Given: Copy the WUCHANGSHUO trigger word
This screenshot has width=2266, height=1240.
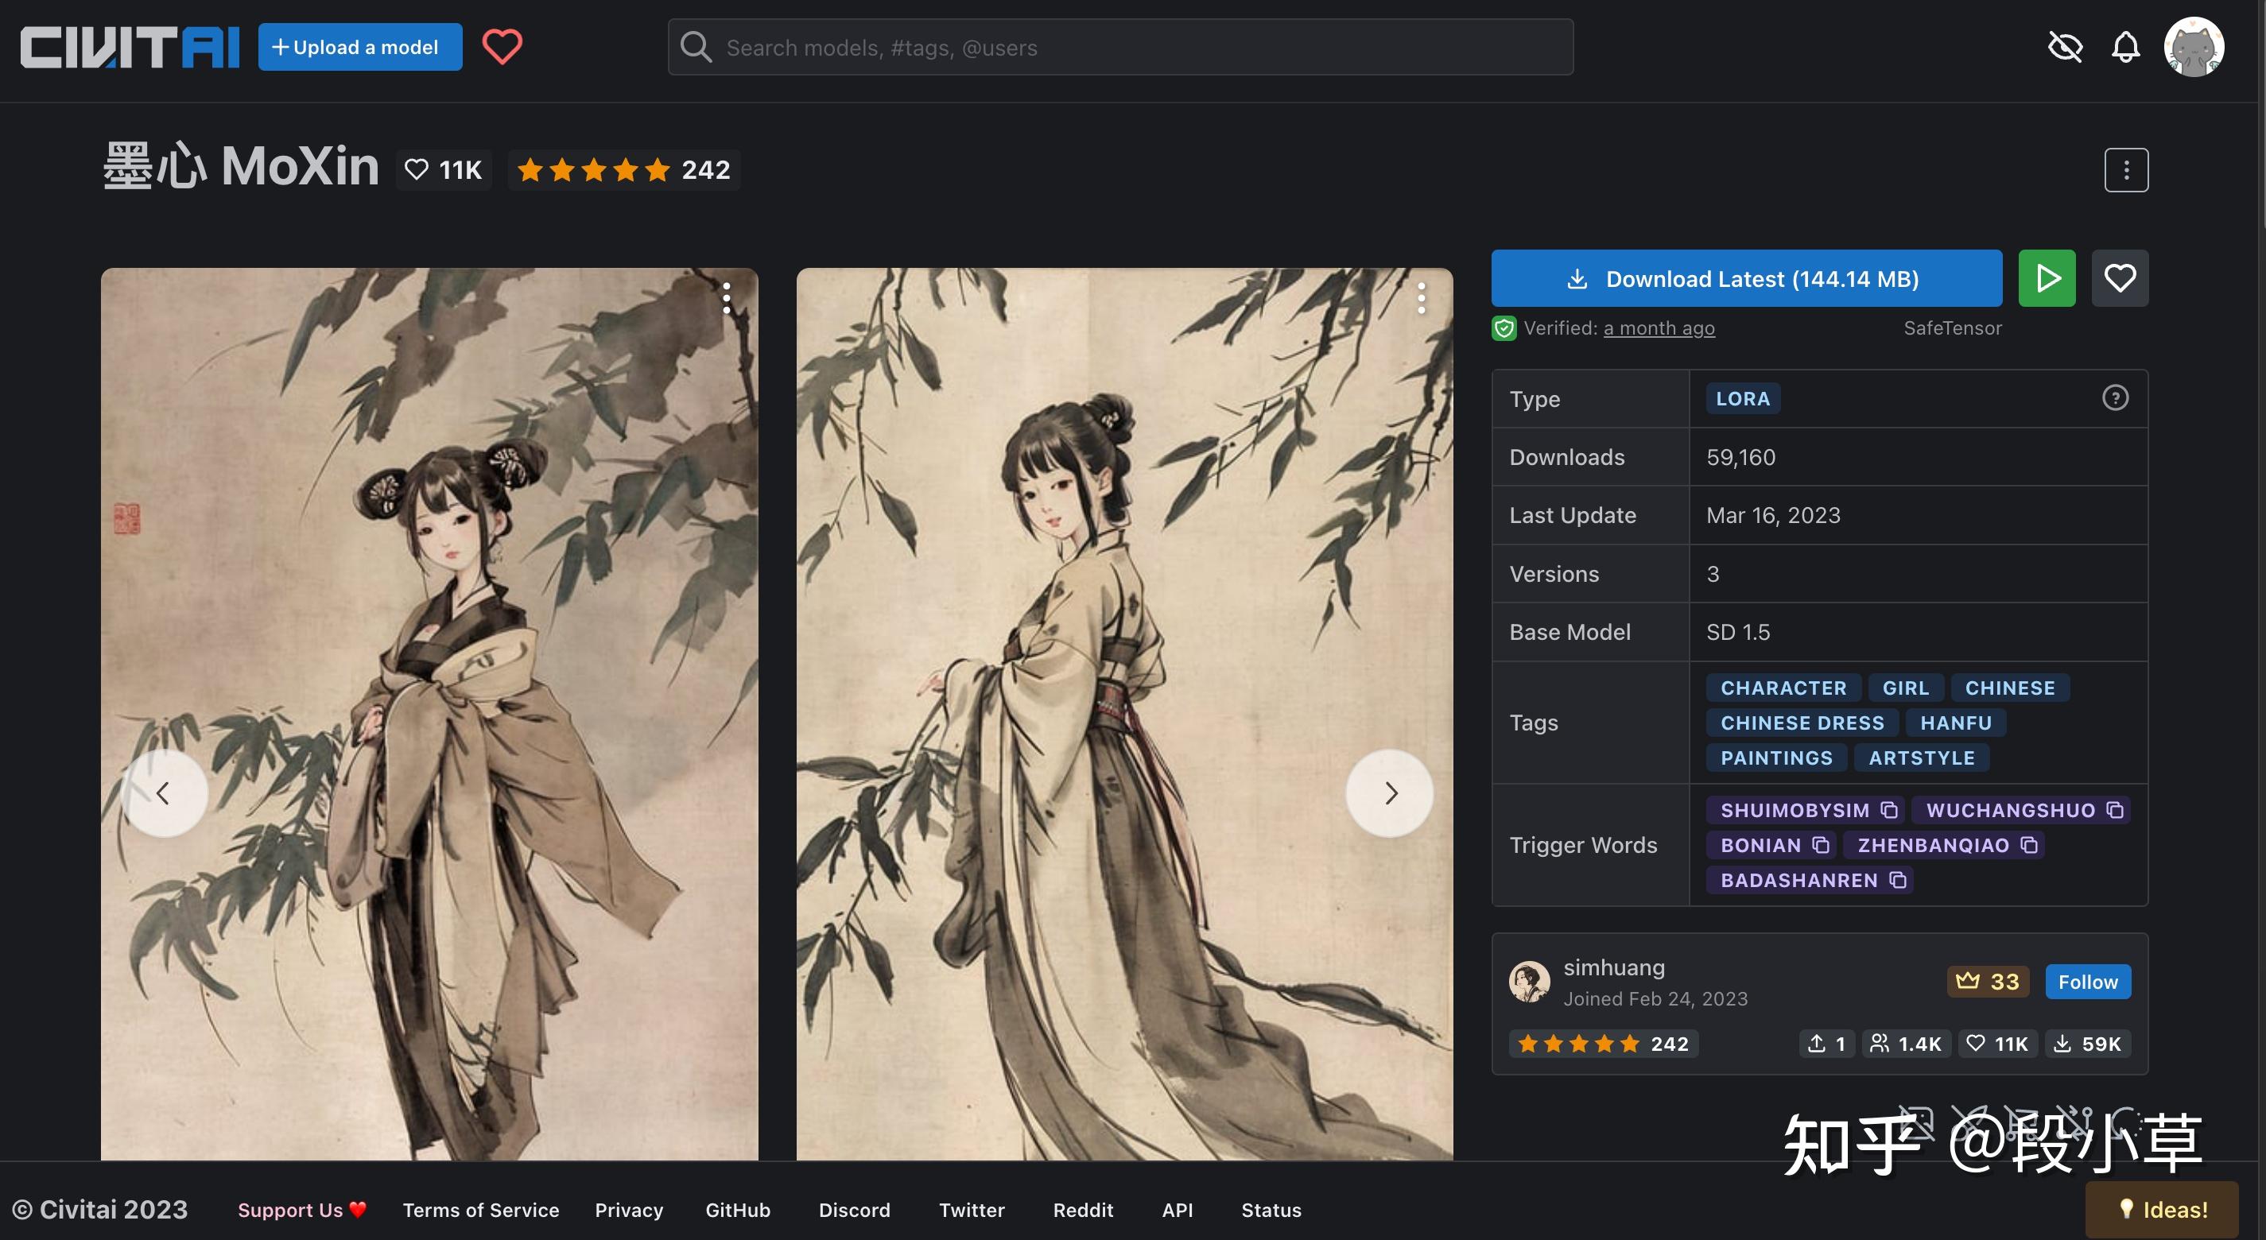Looking at the screenshot, I should point(2115,810).
